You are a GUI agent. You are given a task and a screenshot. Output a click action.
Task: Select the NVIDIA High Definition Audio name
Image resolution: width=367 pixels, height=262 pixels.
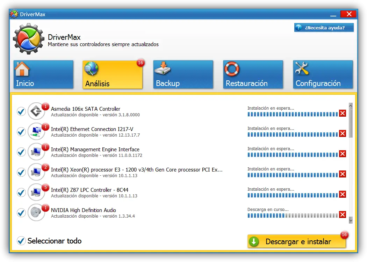pyautogui.click(x=83, y=210)
